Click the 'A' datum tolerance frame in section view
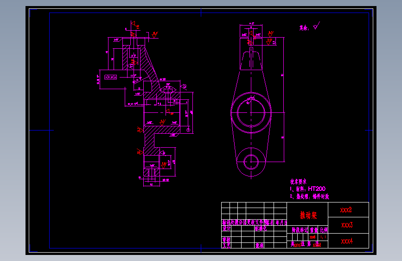Screen dimensions: 402x261 pyautogui.click(x=110, y=77)
